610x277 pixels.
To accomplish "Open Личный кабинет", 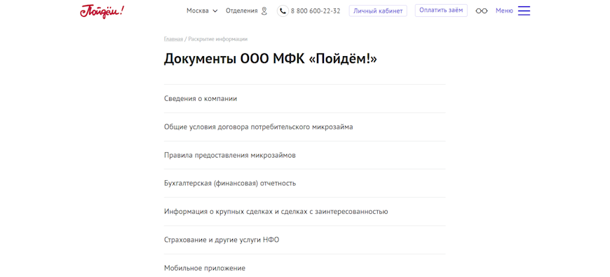I will pos(378,11).
